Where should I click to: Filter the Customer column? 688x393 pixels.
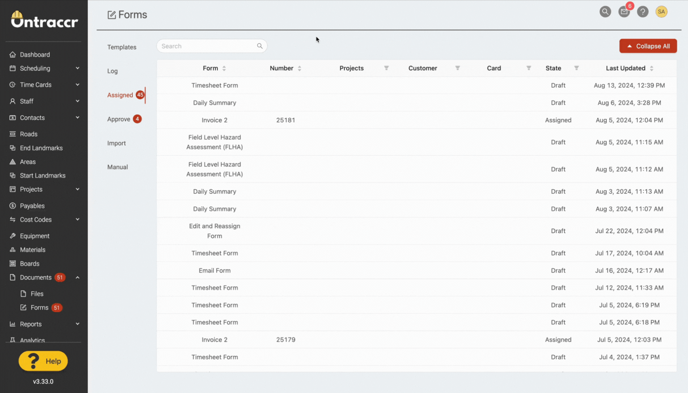[457, 68]
